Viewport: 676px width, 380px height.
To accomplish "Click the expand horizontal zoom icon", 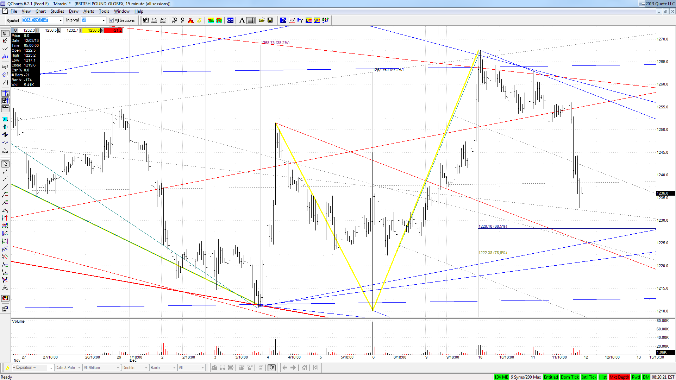I will coord(5,119).
